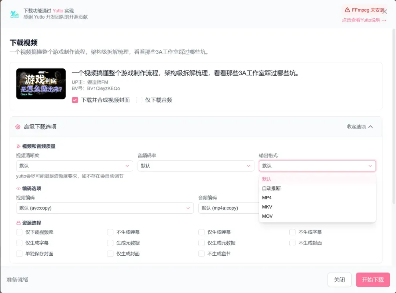Uncheck 下载并合成视频封面 checkbox
This screenshot has height=293, width=396.
[75, 100]
